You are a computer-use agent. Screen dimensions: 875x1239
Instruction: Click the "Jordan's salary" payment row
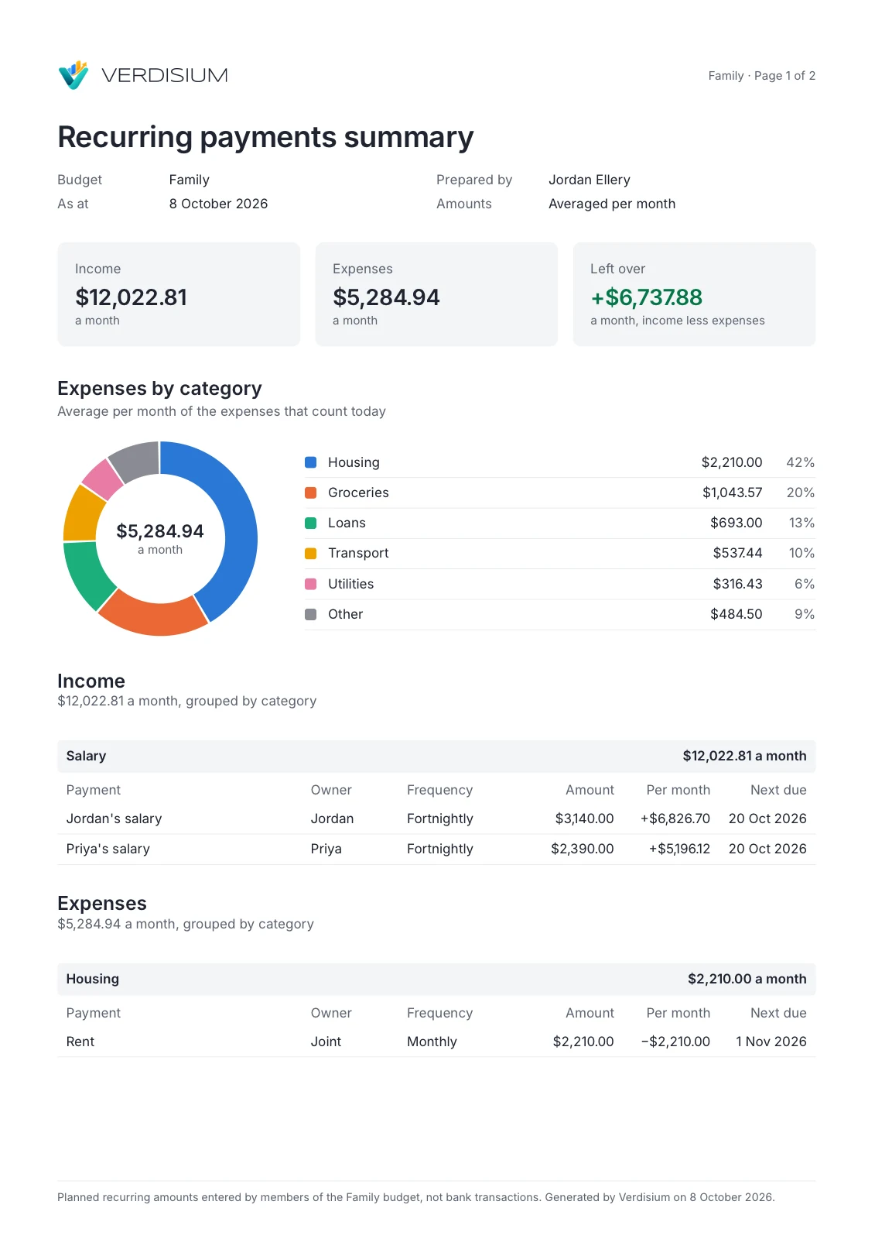[436, 819]
